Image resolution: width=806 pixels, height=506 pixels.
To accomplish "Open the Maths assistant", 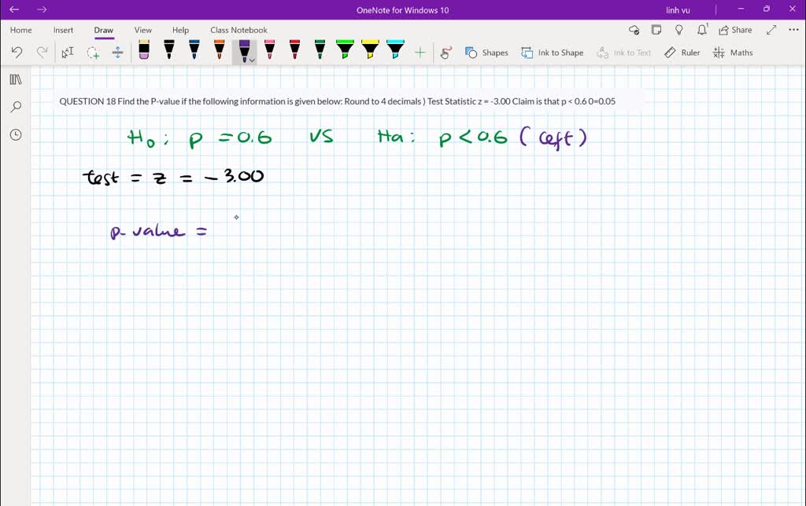I will pyautogui.click(x=733, y=52).
